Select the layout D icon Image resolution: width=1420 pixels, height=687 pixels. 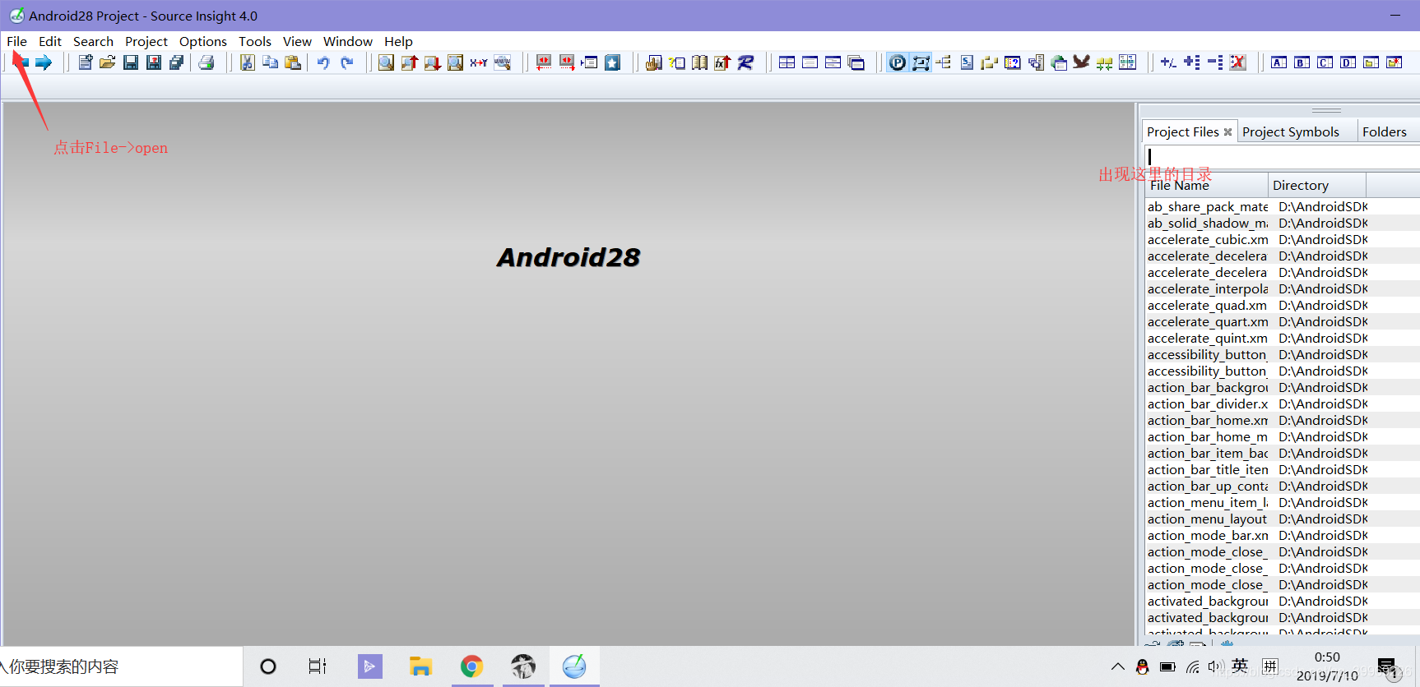[x=1348, y=62]
